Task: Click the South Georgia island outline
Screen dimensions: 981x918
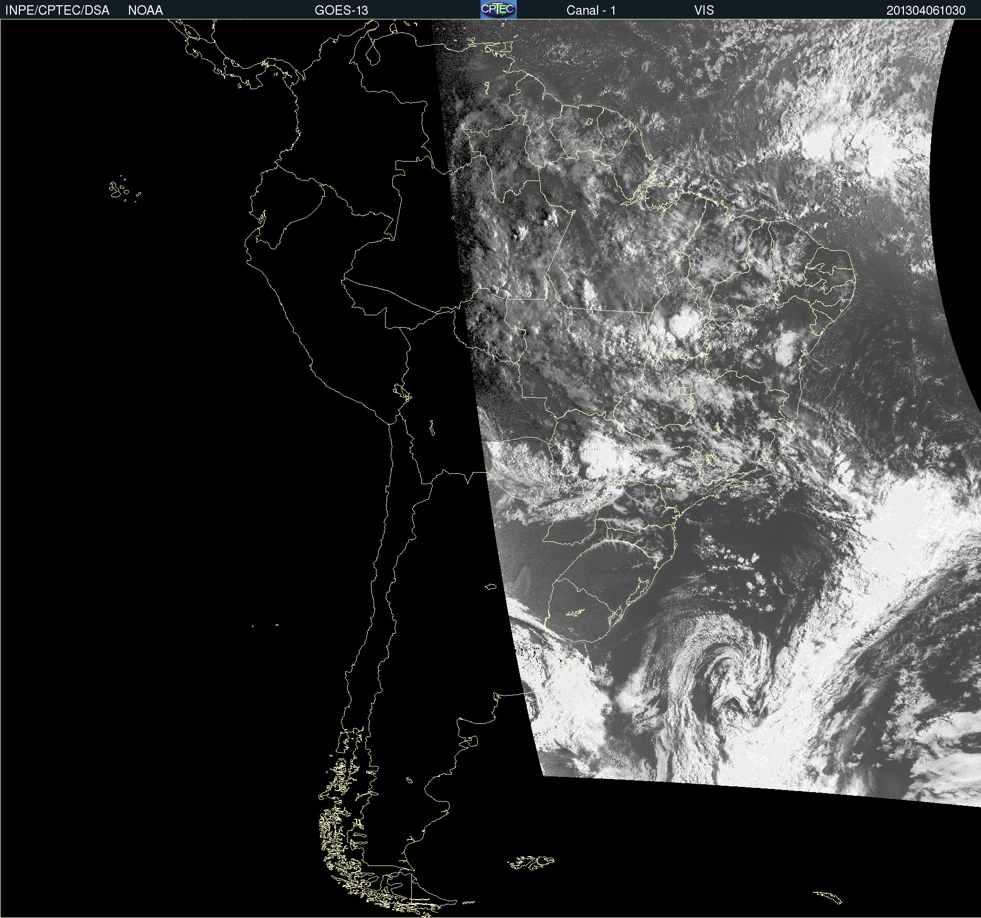Action: 828,897
